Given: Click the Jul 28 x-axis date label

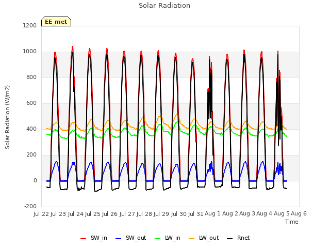Looking at the screenshot, I should (144, 214).
